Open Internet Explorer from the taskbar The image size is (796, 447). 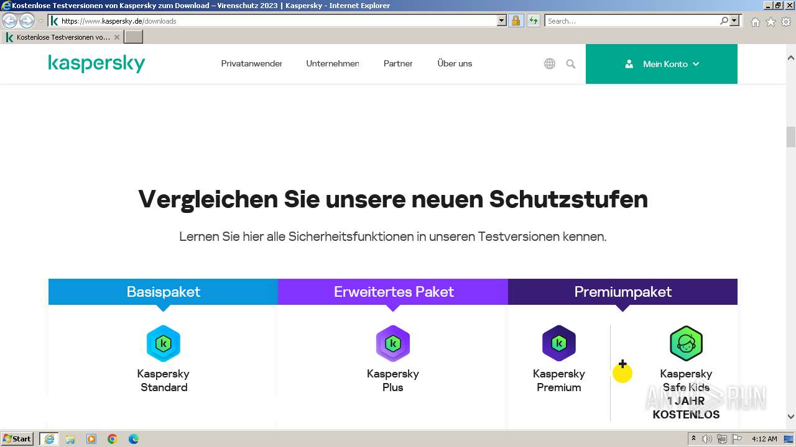tap(49, 439)
